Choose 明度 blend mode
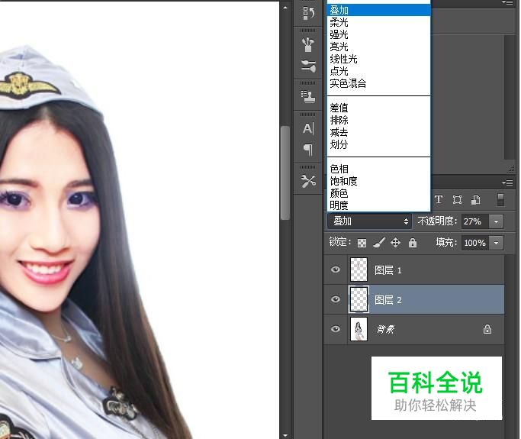The height and width of the screenshot is (439, 521). click(379, 205)
